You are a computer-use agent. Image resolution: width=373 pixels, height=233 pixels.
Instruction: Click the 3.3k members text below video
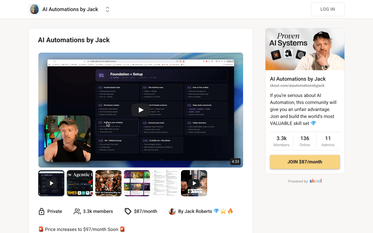(98, 211)
